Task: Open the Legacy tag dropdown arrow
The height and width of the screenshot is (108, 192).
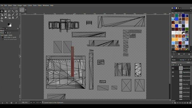Action: (x=190, y=52)
